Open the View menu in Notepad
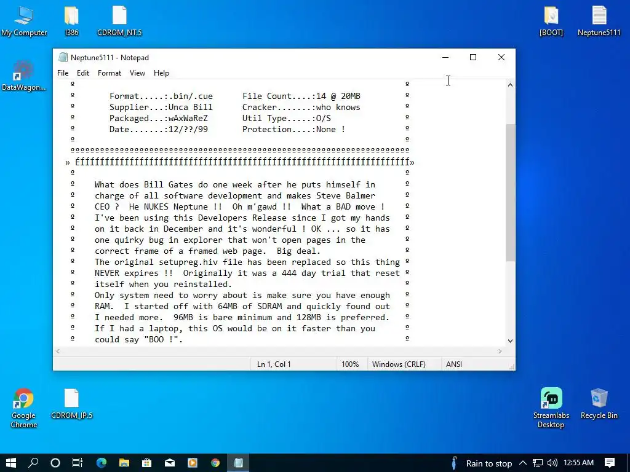 click(137, 73)
